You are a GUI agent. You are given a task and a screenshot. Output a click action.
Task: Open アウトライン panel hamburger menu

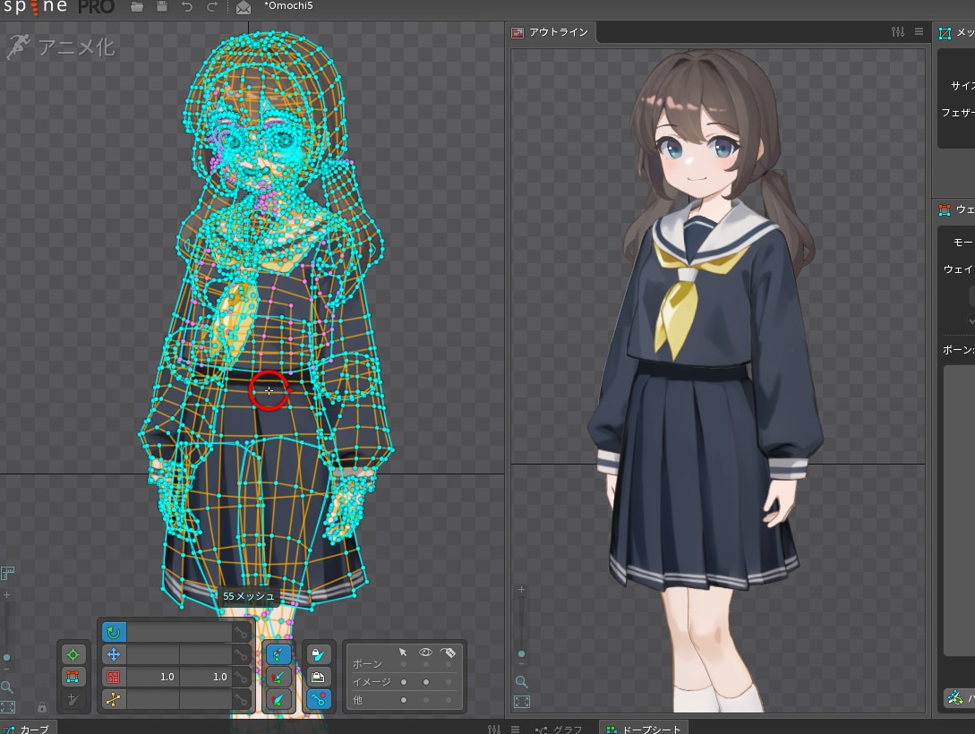tap(919, 31)
